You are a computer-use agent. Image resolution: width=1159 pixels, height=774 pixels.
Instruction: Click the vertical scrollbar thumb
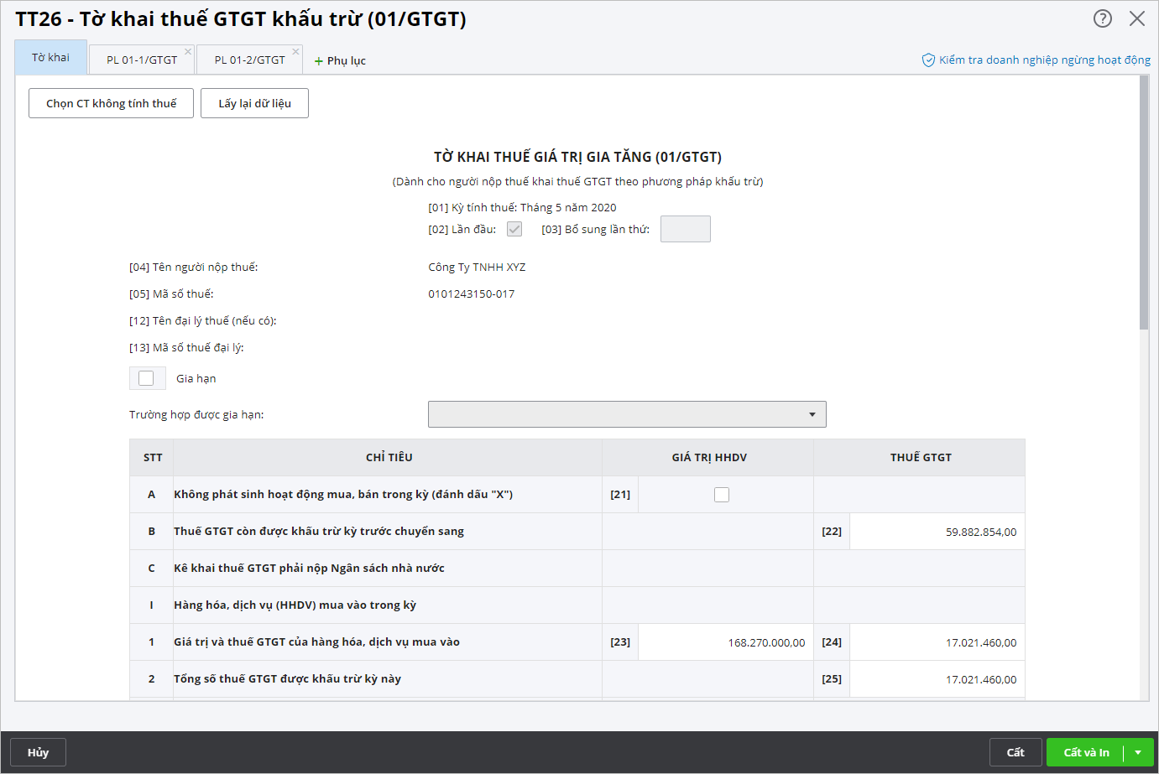pos(1144,202)
